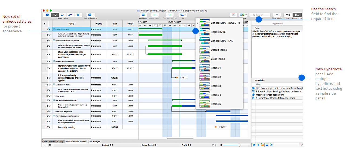The width and height of the screenshot is (345, 156).
Task: Switch to the first Select View mode
Action: (x=47, y=15)
